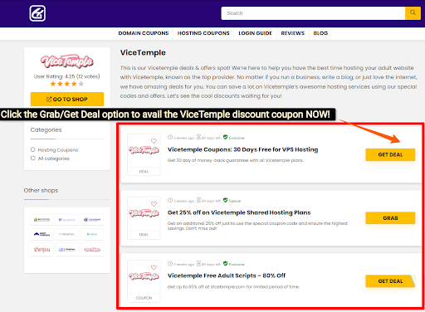The height and width of the screenshot is (312, 425).
Task: Open the 'Get 25% off on Vicetemple Shared Hosting Plans' title
Action: click(239, 212)
